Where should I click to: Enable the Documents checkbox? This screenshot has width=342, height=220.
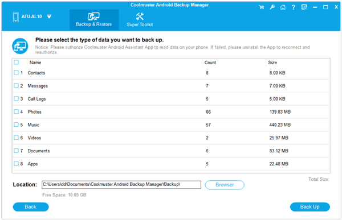coord(17,151)
